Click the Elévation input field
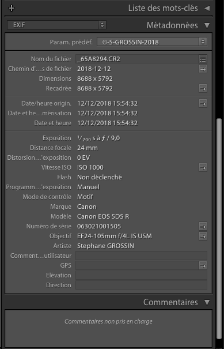 [x=141, y=275]
